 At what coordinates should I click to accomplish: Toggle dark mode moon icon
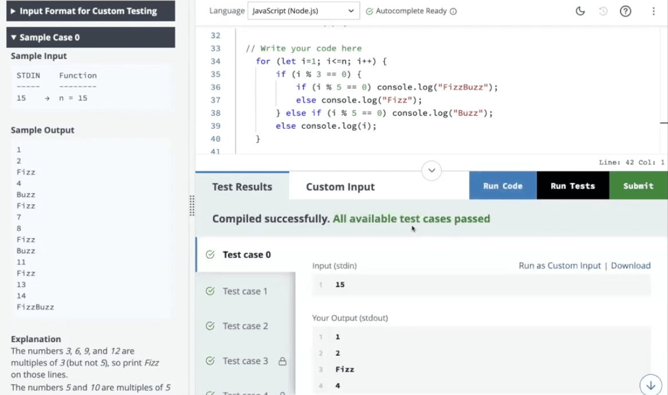pyautogui.click(x=580, y=11)
